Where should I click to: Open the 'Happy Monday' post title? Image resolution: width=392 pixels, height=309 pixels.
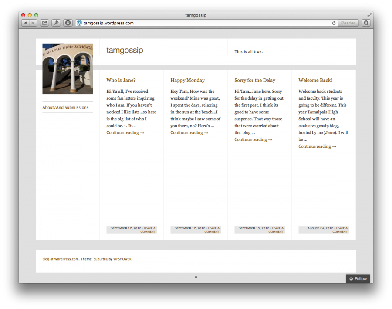[x=187, y=80]
